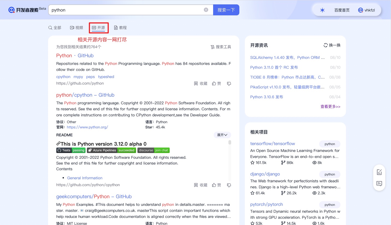Click the watch count 8k for tensorflow
Image resolution: width=391 pixels, height=225 pixels.
point(317,163)
